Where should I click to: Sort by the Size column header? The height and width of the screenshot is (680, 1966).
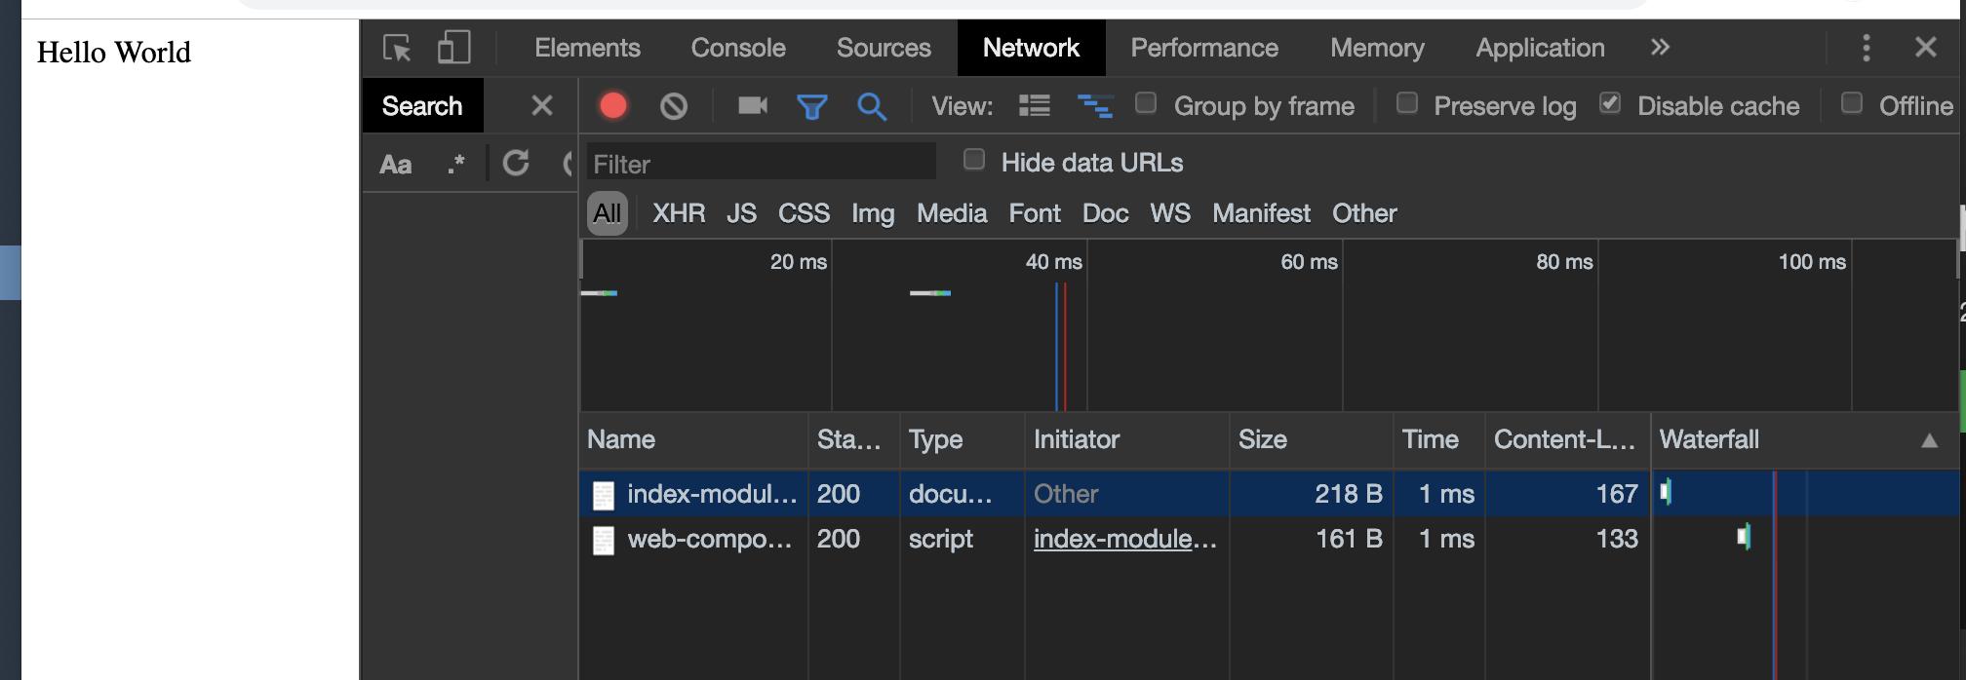[x=1312, y=439]
